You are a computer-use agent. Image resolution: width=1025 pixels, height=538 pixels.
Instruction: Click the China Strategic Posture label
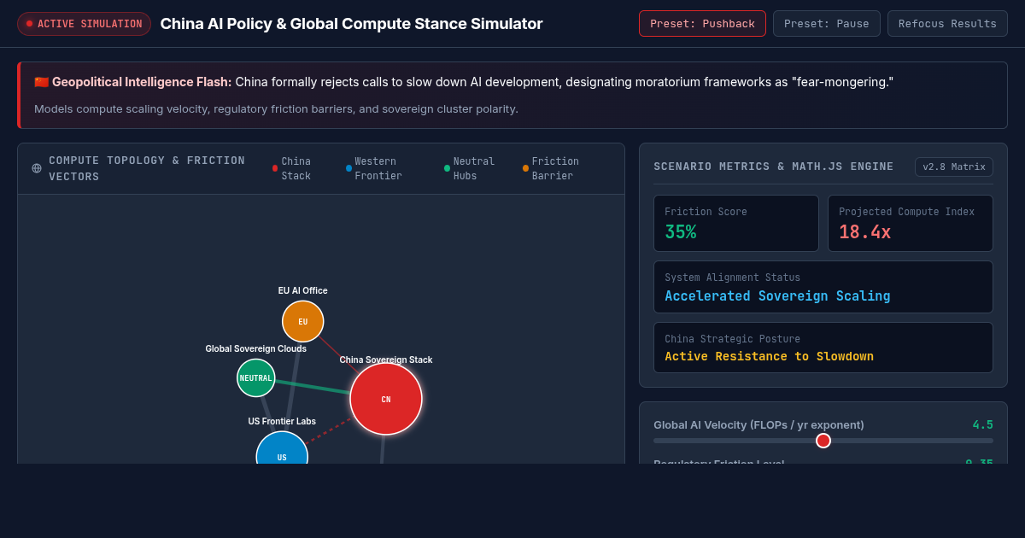[733, 339]
